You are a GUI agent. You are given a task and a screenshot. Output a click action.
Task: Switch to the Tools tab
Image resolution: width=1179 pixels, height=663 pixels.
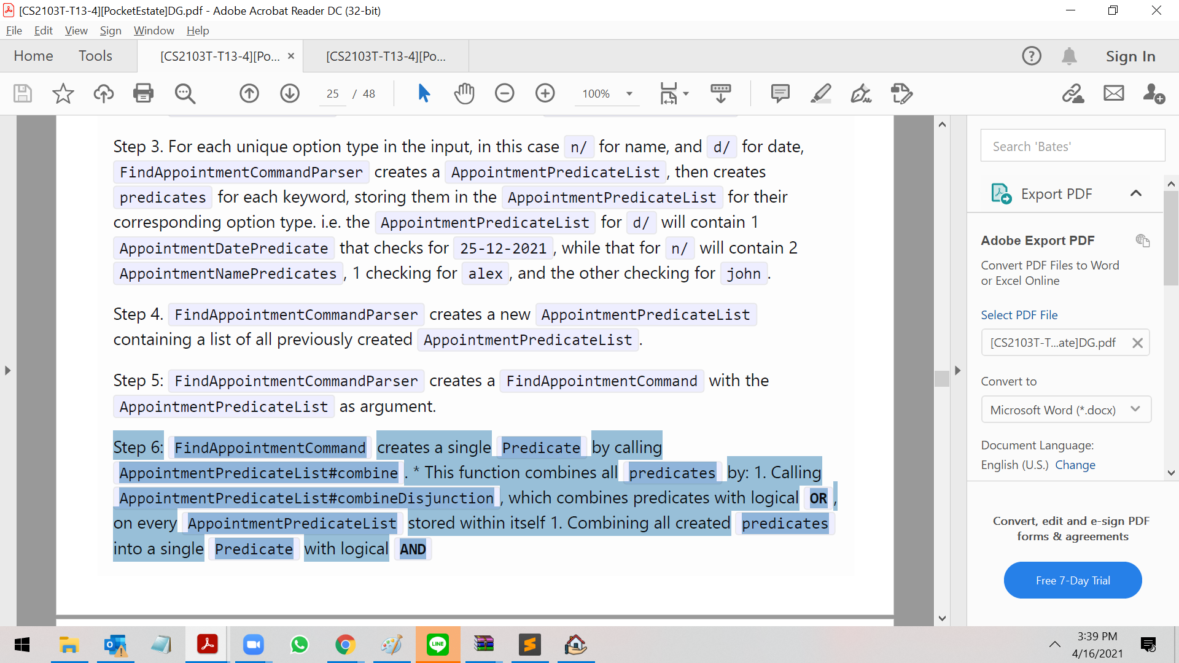click(95, 56)
